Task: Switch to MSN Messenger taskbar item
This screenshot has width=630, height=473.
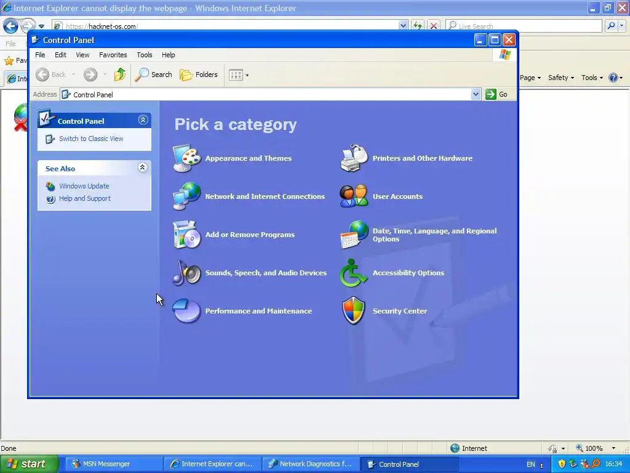Action: click(113, 464)
